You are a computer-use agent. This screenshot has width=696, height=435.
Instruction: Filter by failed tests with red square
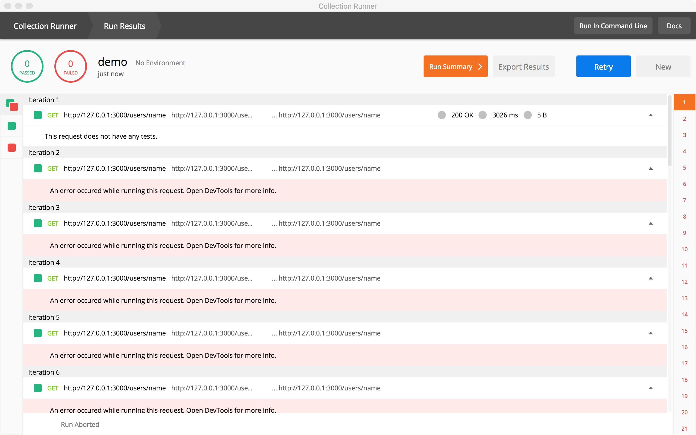(12, 148)
